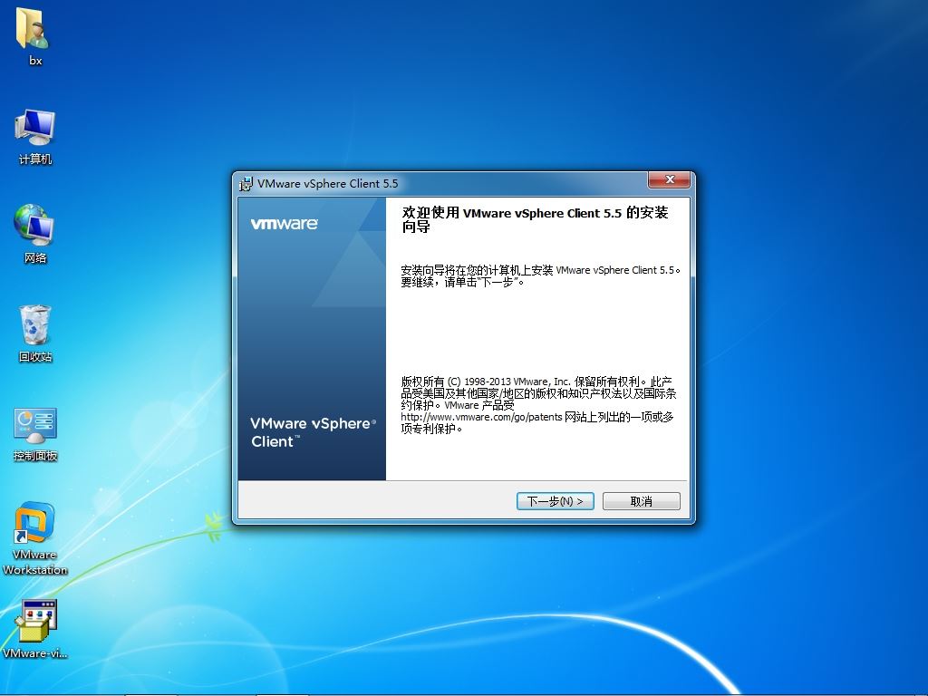Click the 下一步(N) > button
Screen dimensions: 928x696
pyautogui.click(x=555, y=501)
